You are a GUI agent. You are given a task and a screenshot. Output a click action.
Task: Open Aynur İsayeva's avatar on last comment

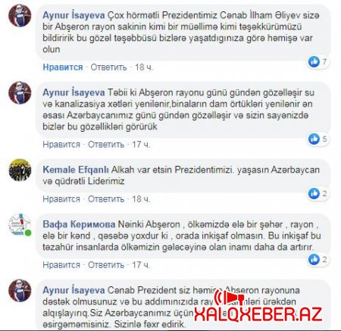[x=20, y=290]
